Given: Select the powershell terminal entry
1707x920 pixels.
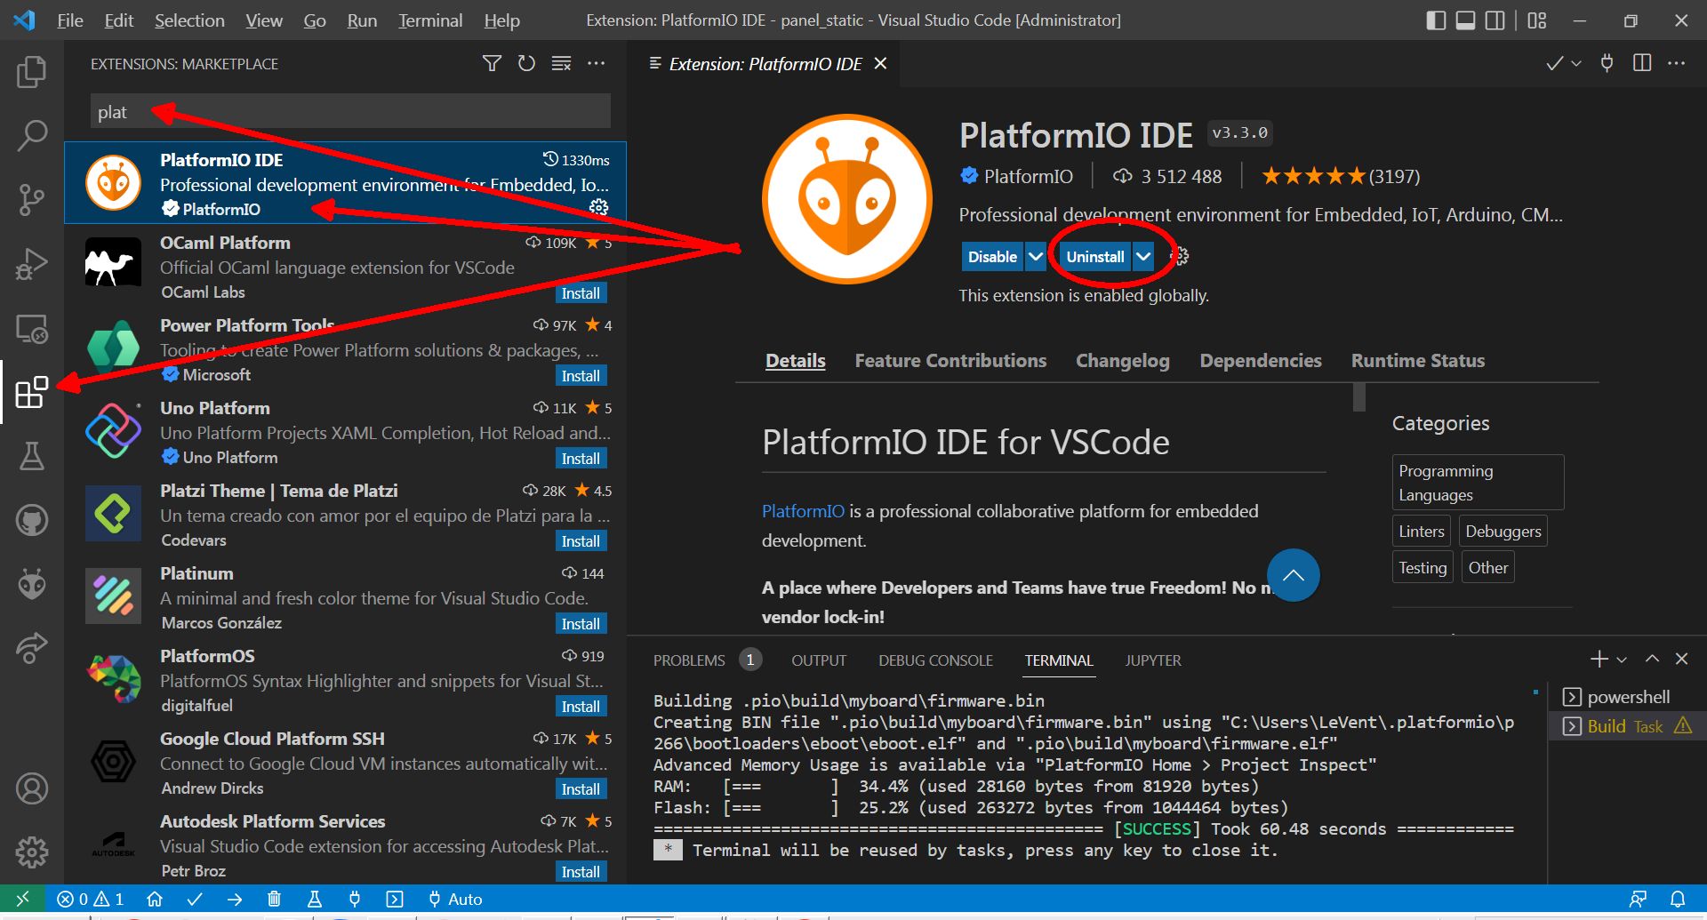Looking at the screenshot, I should pos(1627,697).
